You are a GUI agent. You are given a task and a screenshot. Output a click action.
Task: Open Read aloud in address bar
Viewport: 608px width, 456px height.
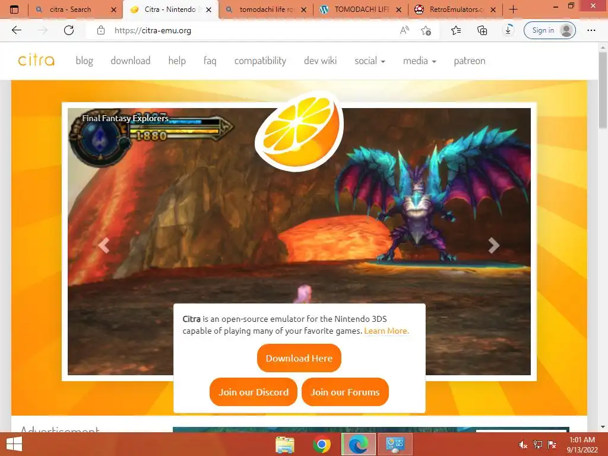coord(404,30)
